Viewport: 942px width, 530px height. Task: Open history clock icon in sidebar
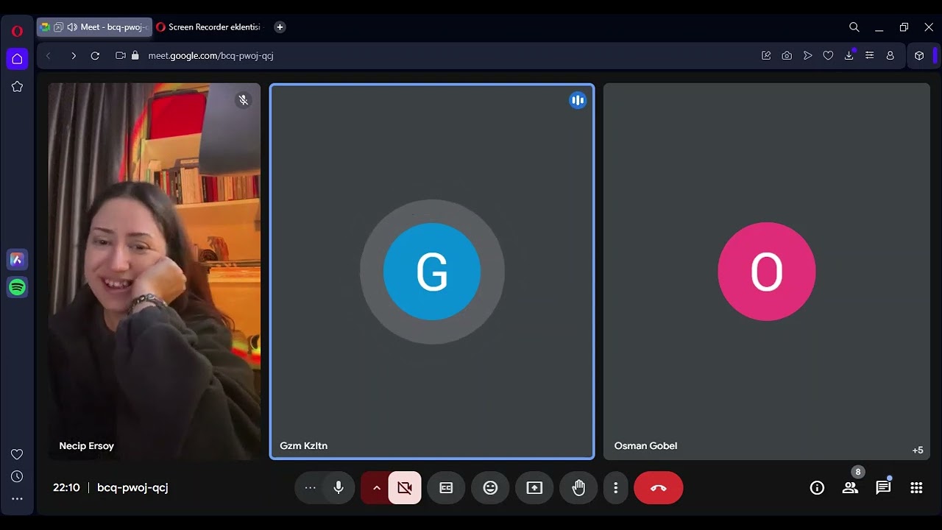[17, 477]
